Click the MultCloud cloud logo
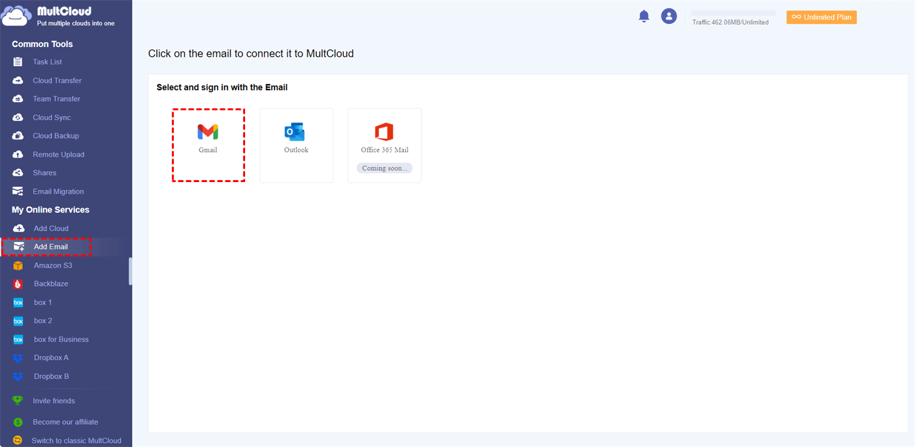This screenshot has width=915, height=447. coord(16,16)
